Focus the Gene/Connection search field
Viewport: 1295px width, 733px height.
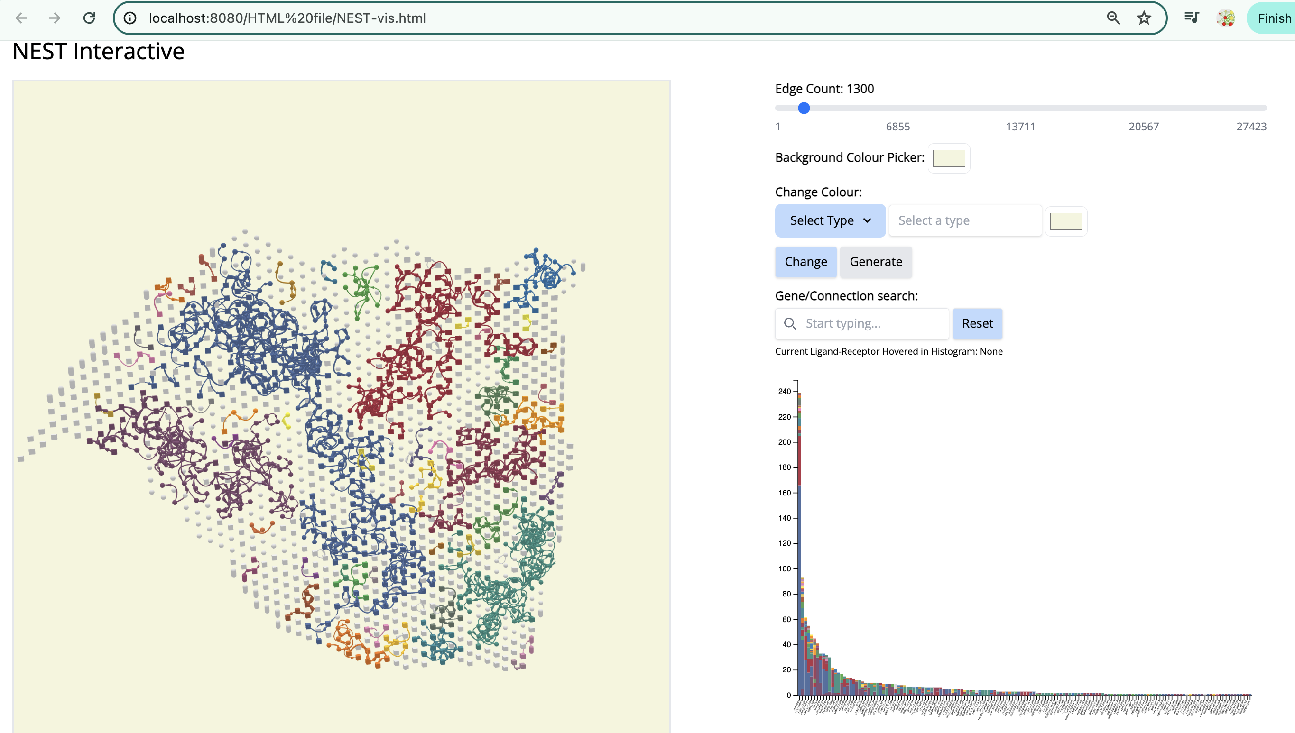point(871,323)
